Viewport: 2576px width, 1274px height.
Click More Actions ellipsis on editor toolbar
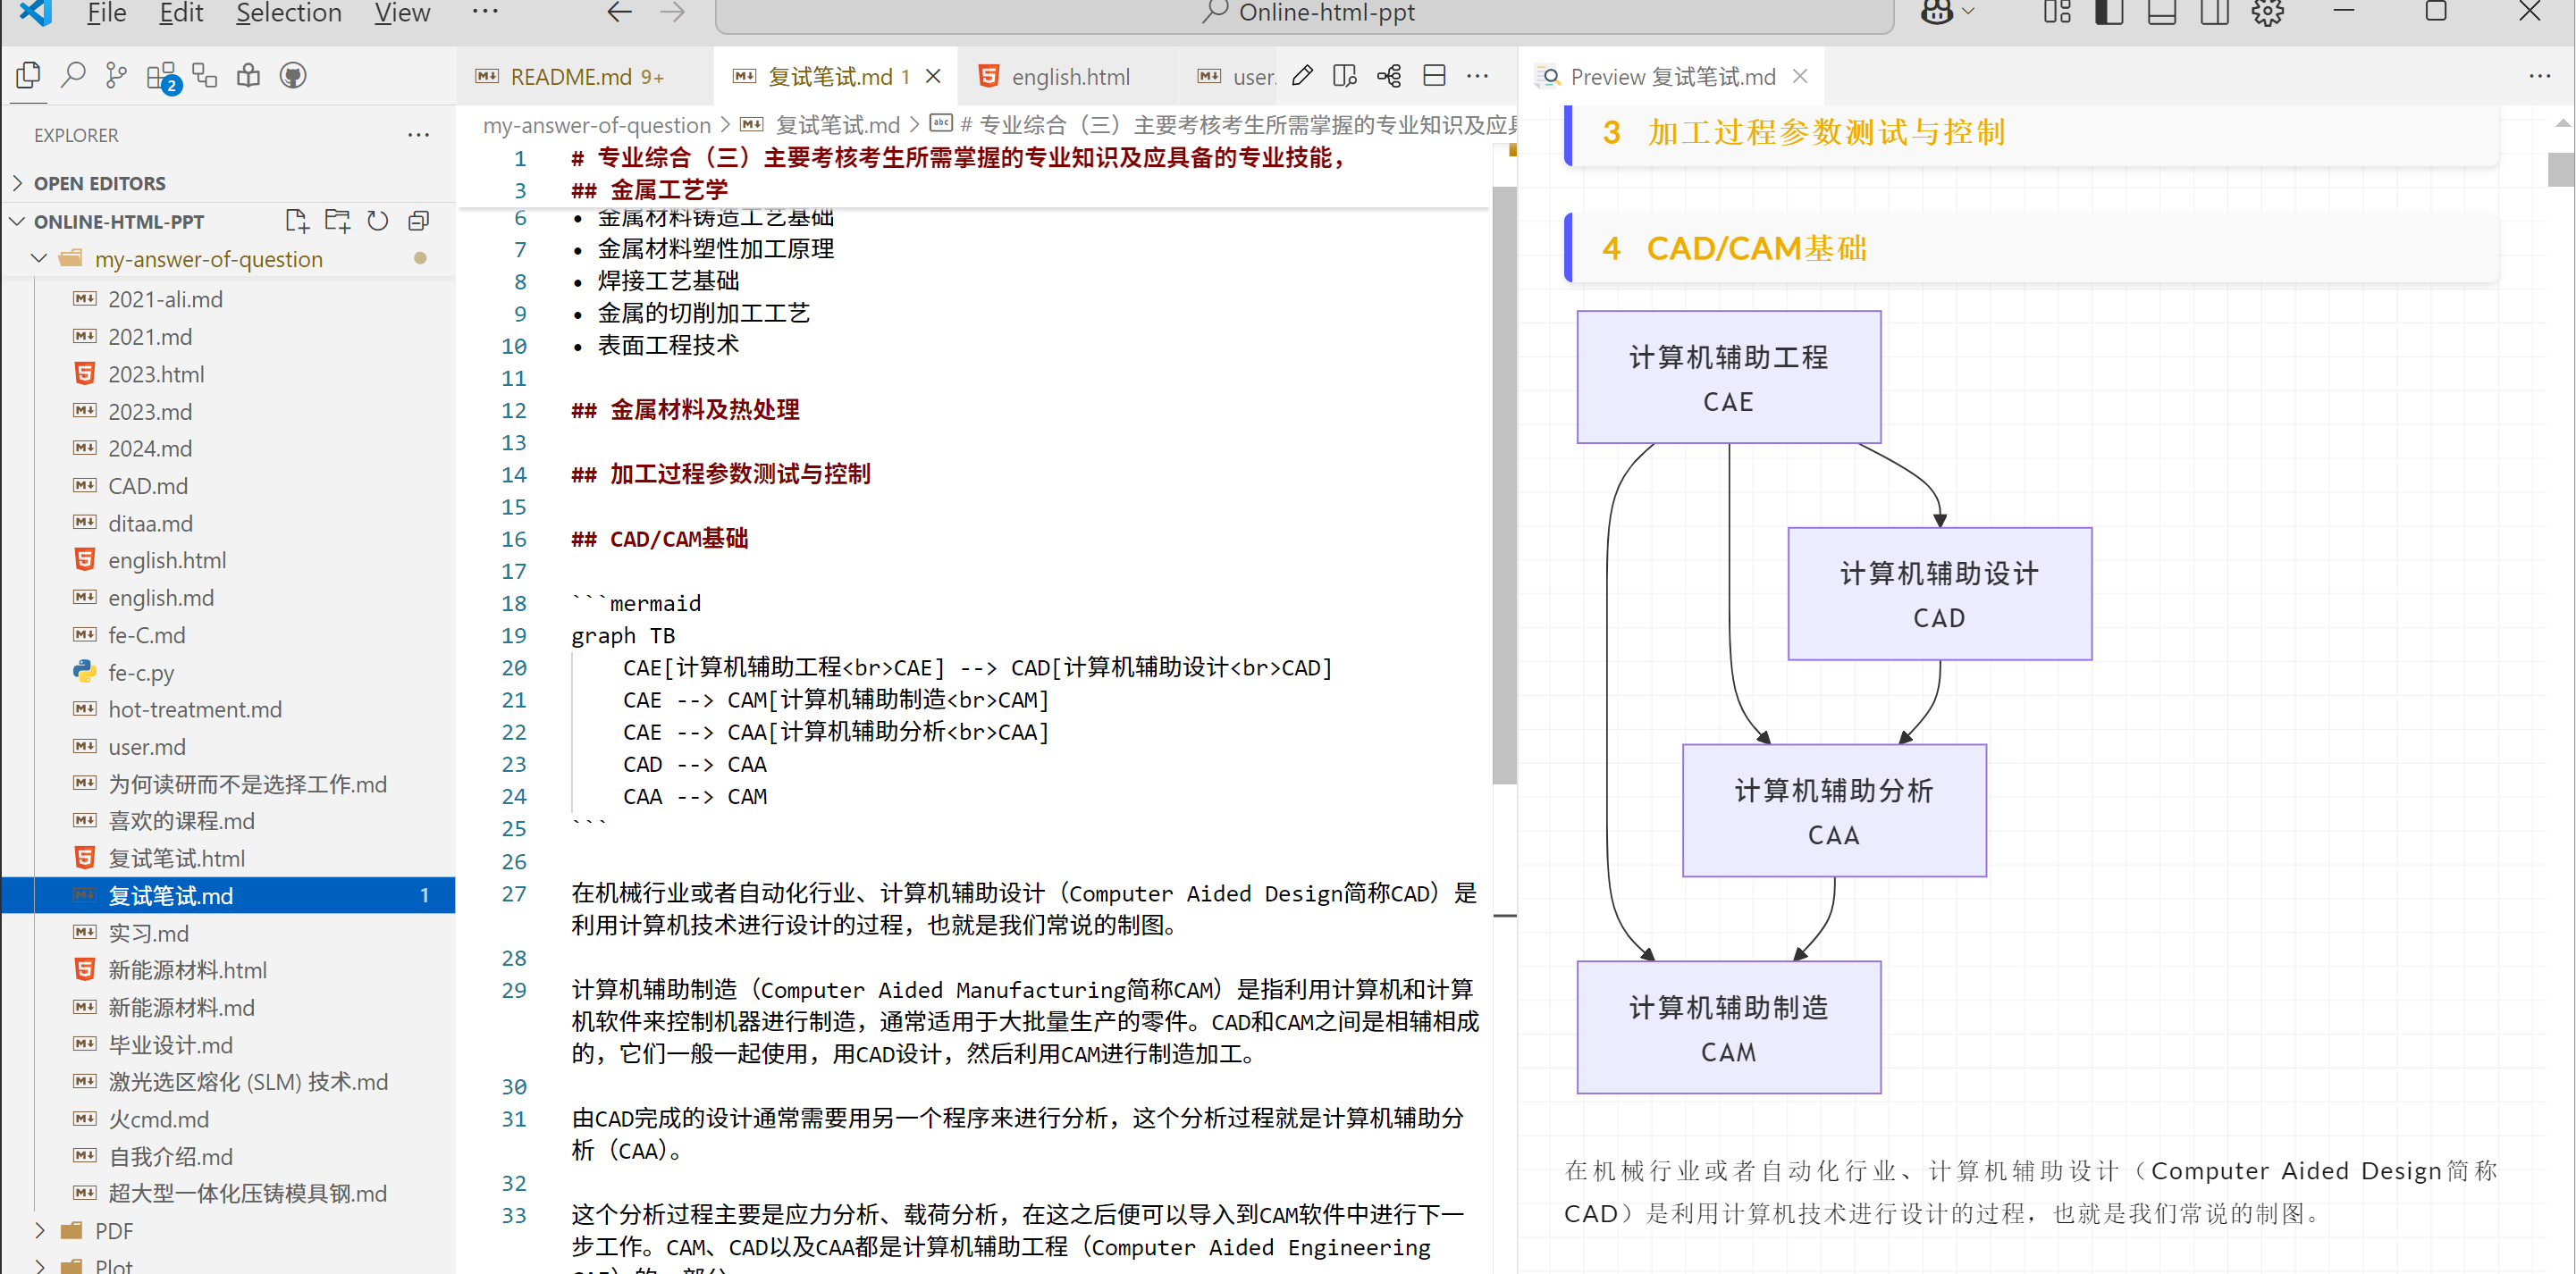tap(1478, 75)
